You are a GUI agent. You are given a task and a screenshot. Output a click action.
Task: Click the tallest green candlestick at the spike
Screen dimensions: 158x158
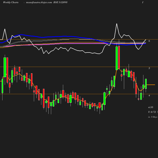tap(117, 58)
